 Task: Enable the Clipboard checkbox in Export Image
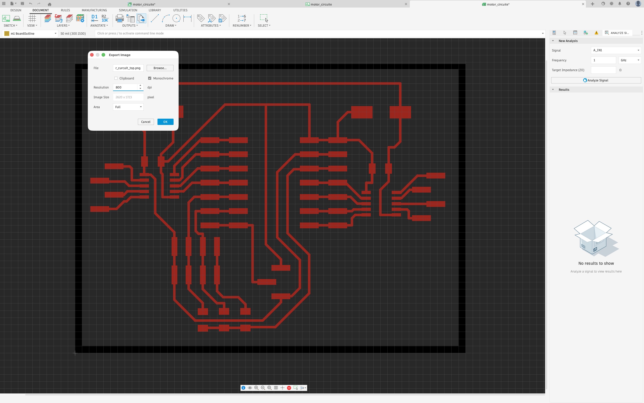[x=116, y=78]
